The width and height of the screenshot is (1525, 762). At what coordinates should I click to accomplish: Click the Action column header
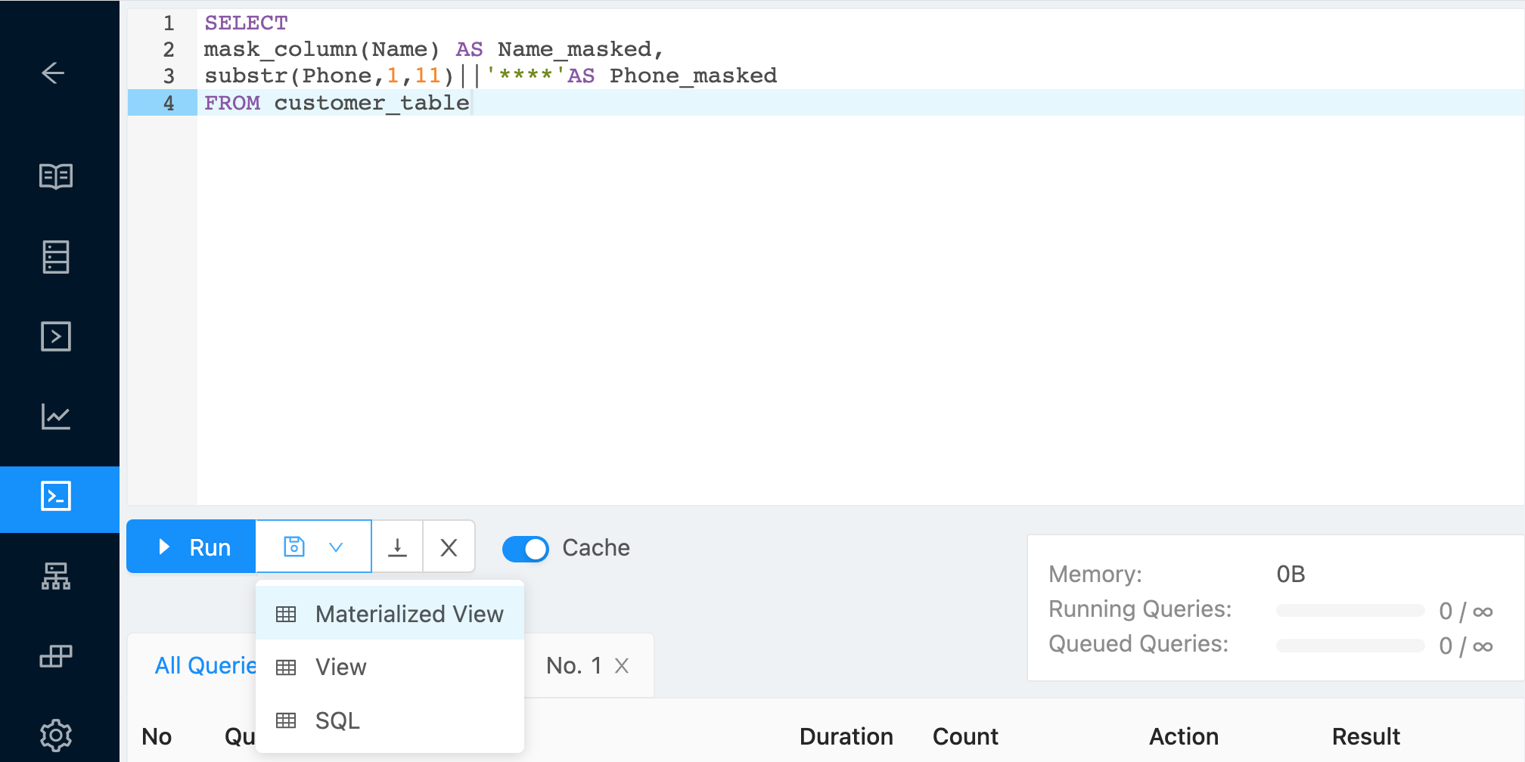coord(1184,736)
